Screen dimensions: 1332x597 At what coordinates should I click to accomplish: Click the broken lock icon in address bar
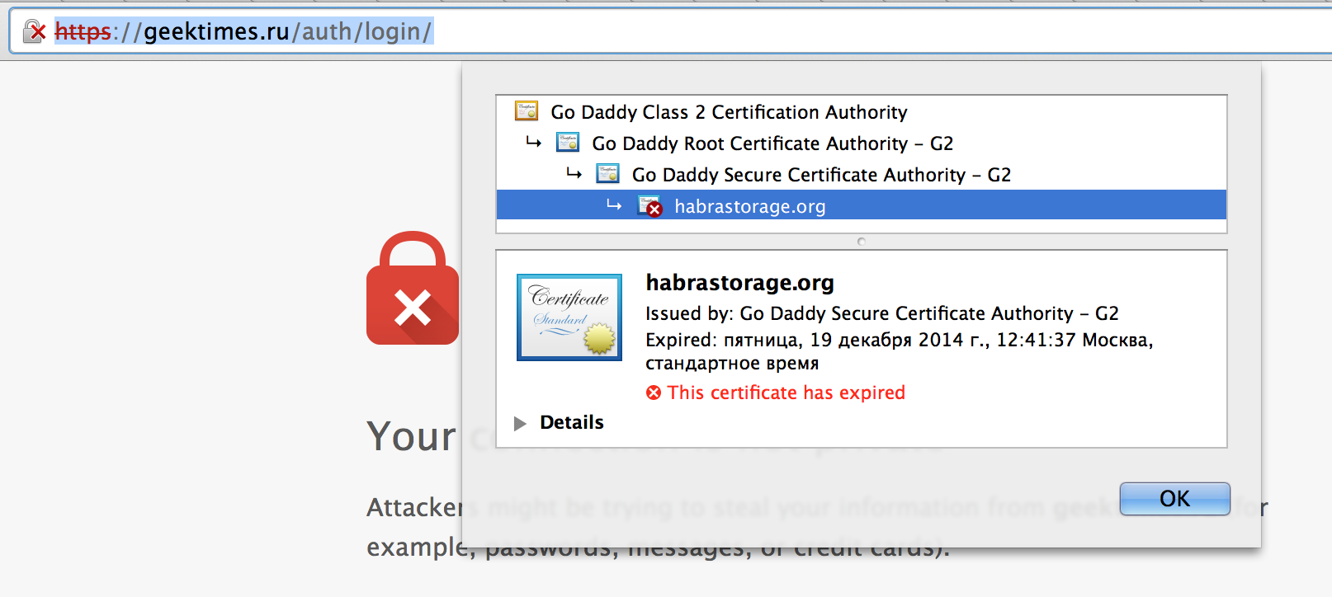pyautogui.click(x=34, y=32)
